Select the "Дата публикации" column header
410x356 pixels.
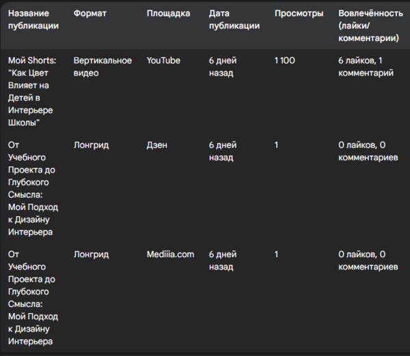point(234,20)
